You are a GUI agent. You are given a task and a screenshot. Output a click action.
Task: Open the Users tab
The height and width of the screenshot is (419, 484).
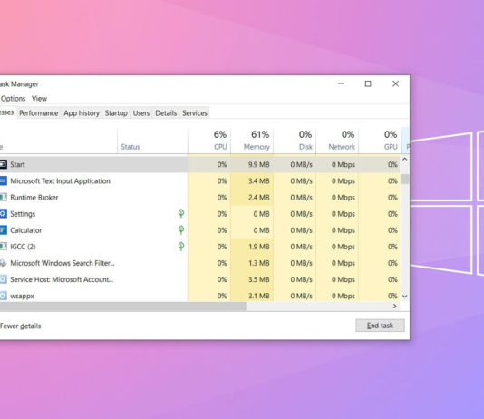coord(141,113)
